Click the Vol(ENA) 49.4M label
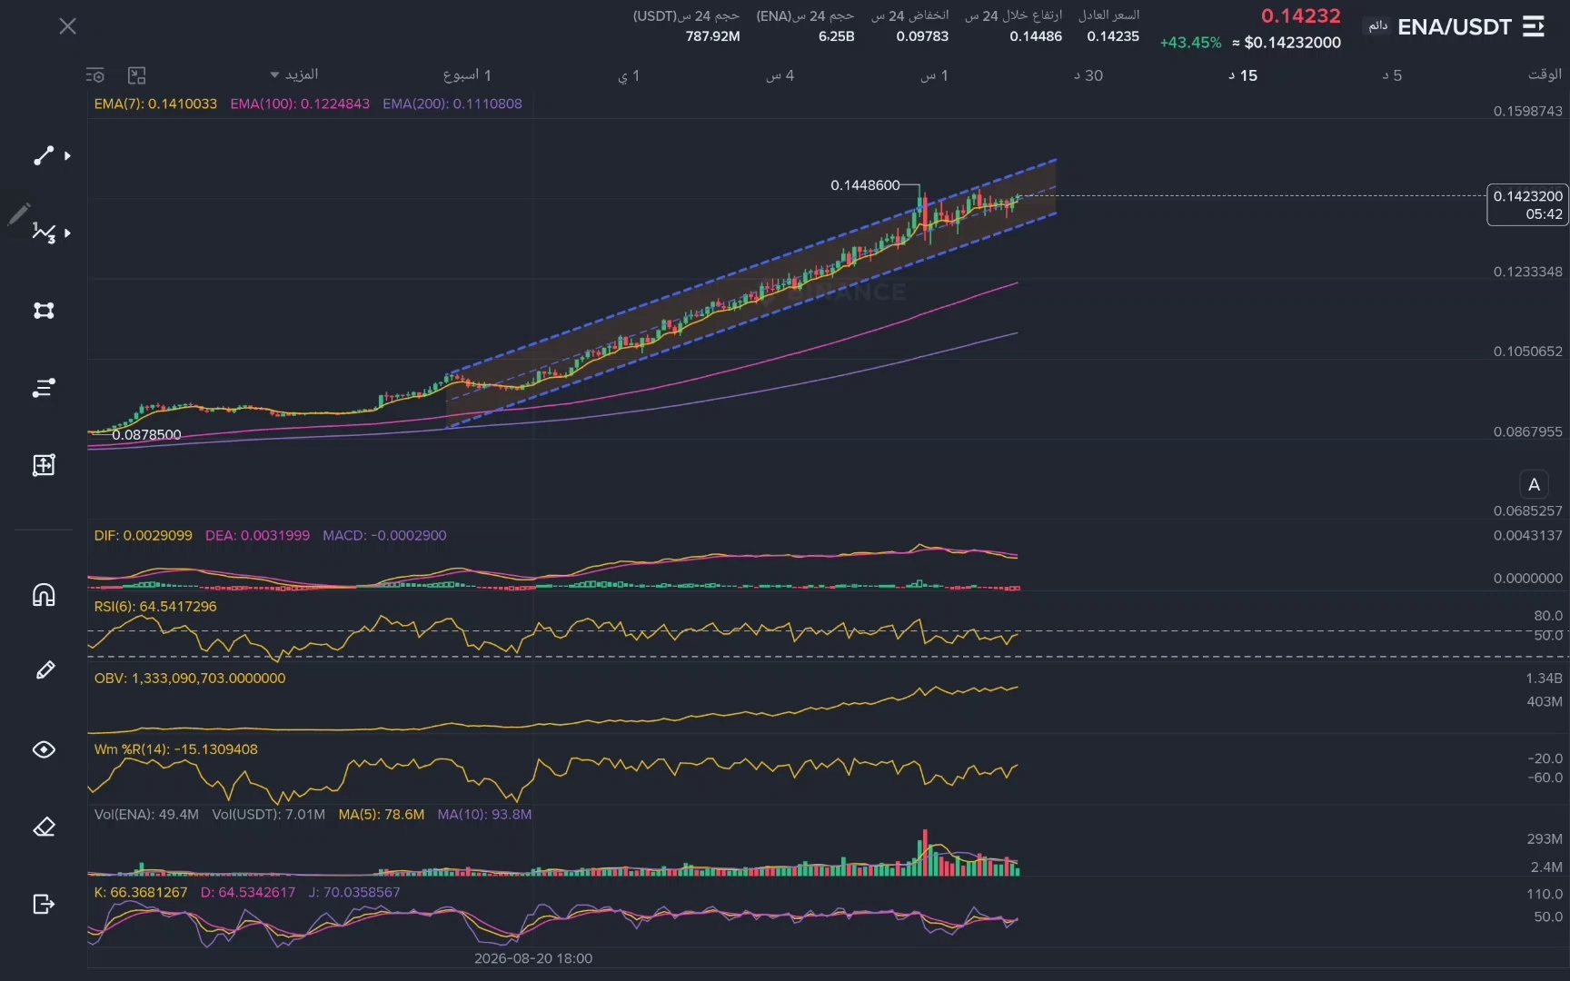Image resolution: width=1570 pixels, height=981 pixels. [146, 814]
